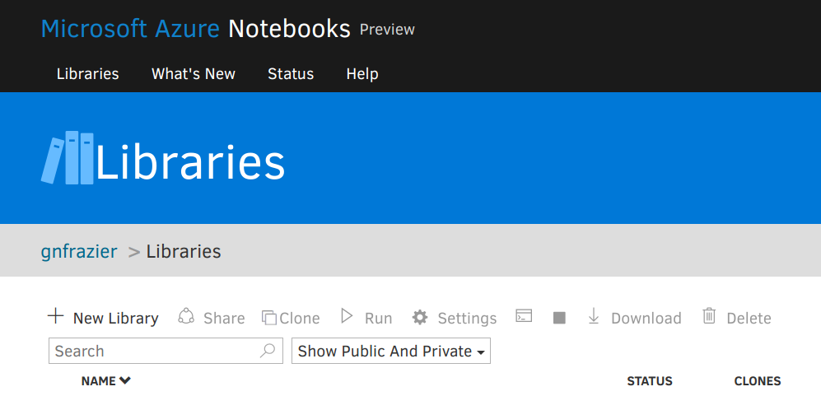The width and height of the screenshot is (821, 396).
Task: Click the gray stop square icon
Action: (x=559, y=318)
